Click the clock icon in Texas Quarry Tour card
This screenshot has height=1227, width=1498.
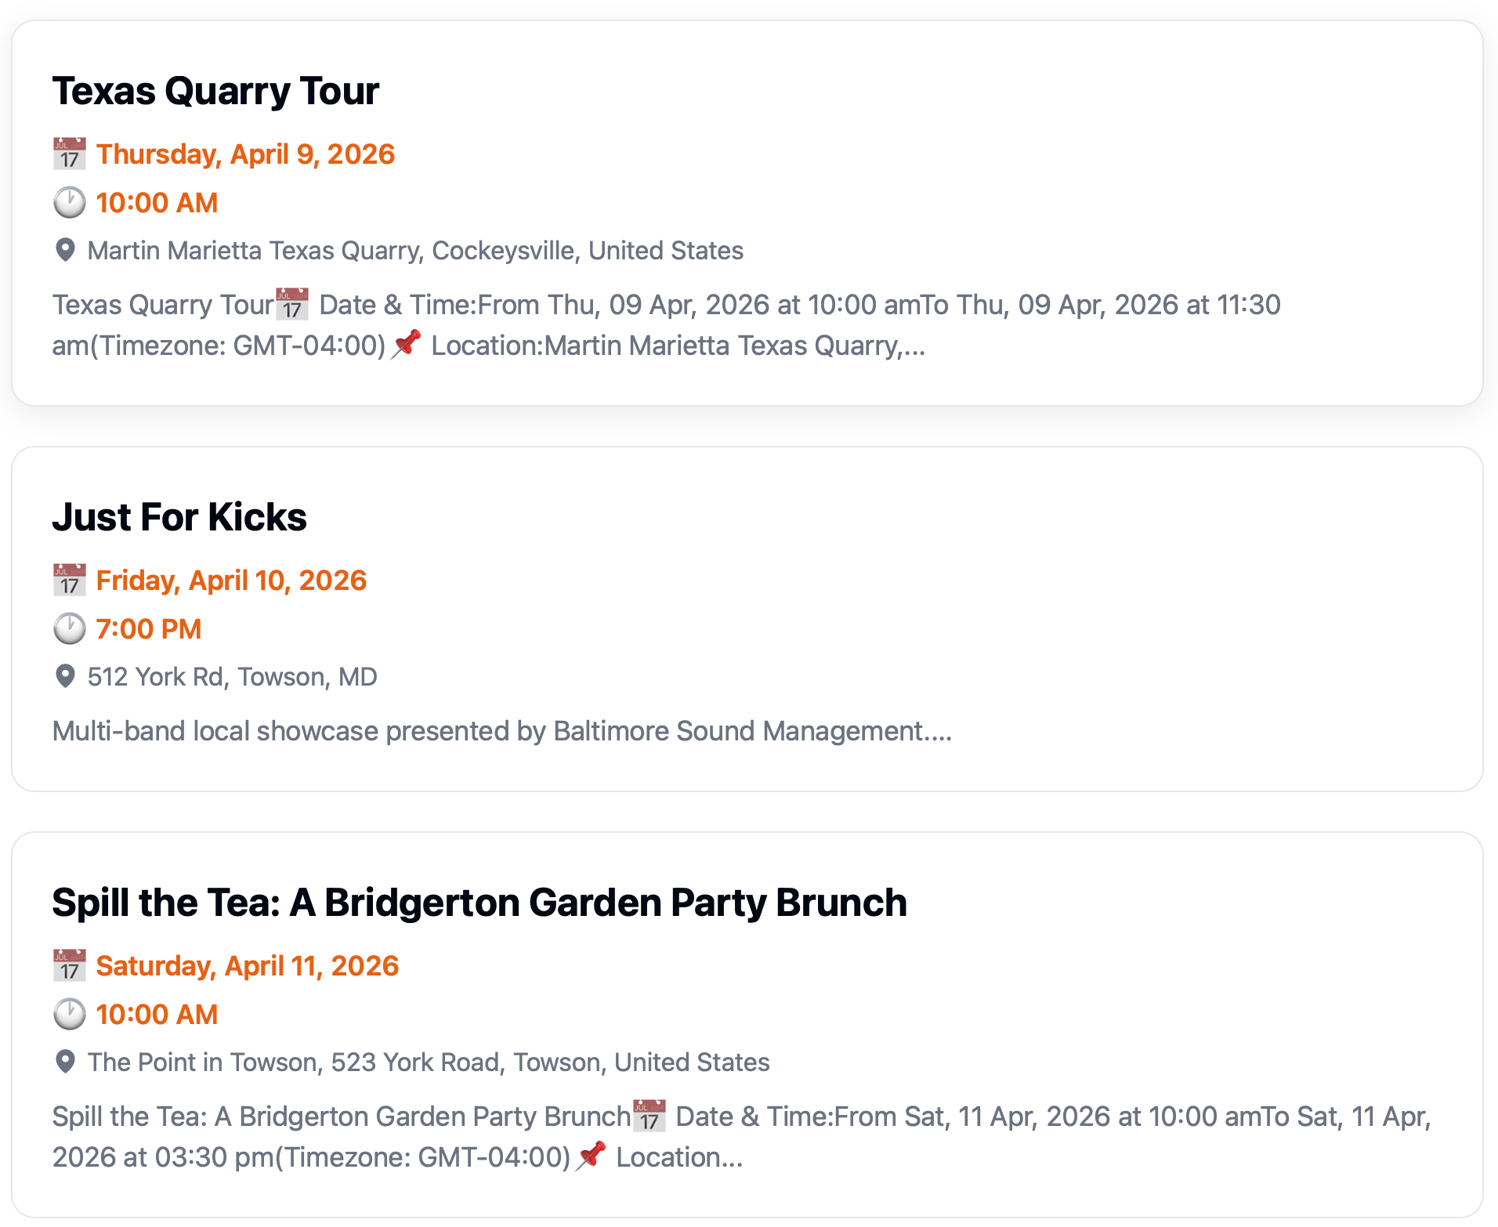click(69, 203)
